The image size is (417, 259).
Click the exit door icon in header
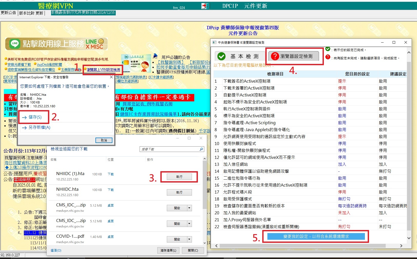(205, 6)
